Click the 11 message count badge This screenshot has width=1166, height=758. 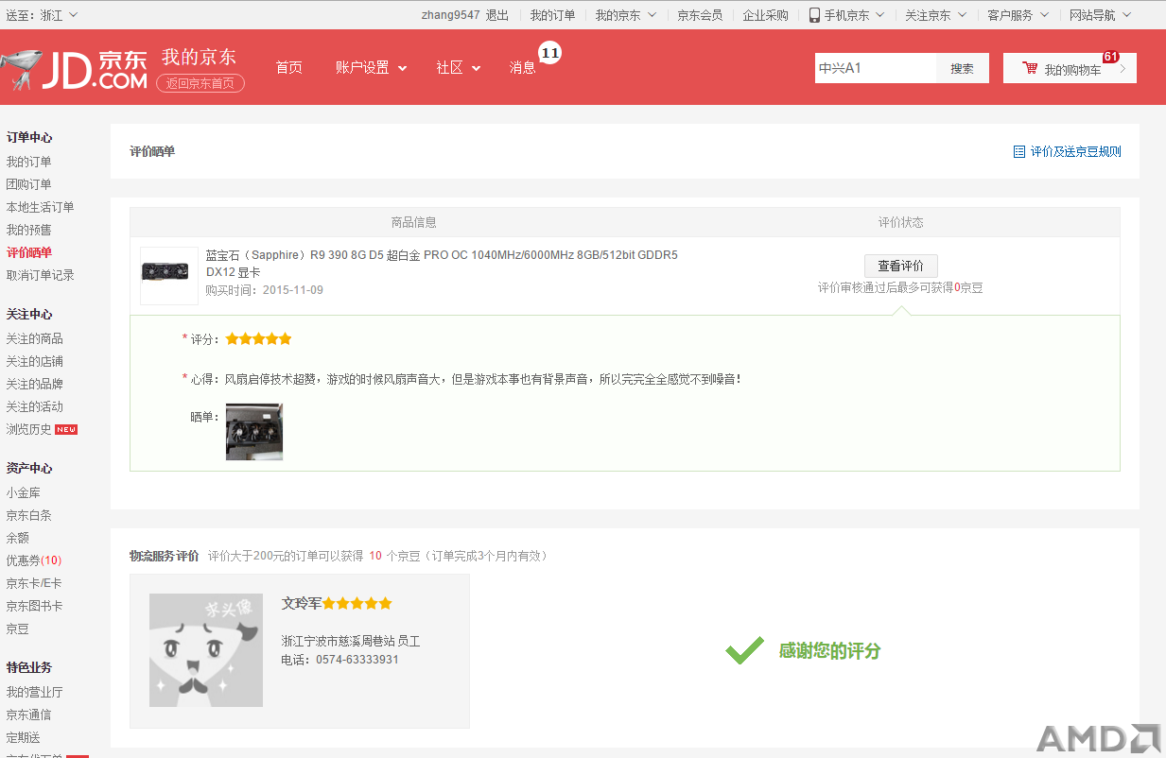click(549, 53)
